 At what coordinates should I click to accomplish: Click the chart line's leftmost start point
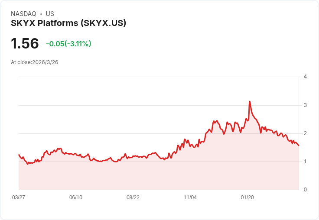(19, 155)
